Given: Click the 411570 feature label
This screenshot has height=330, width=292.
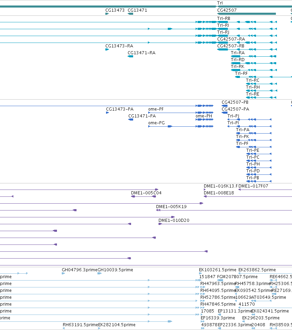Looking at the screenshot, I should [247, 304].
